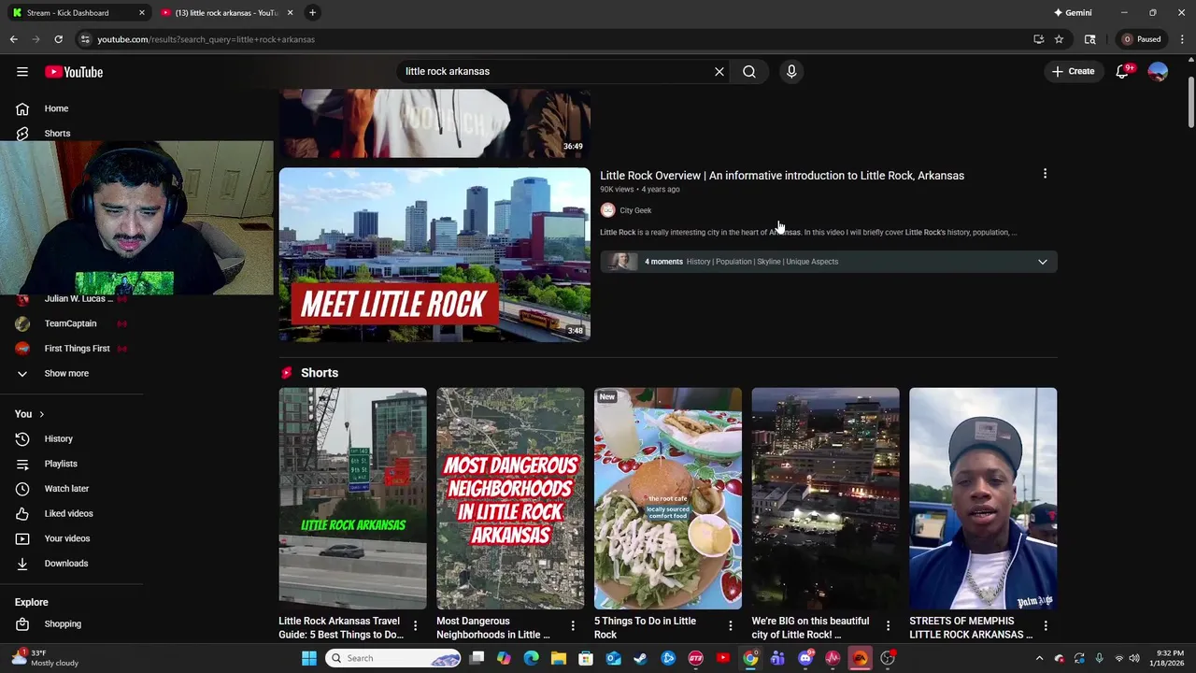Go to YouTube home via the logo

click(74, 72)
